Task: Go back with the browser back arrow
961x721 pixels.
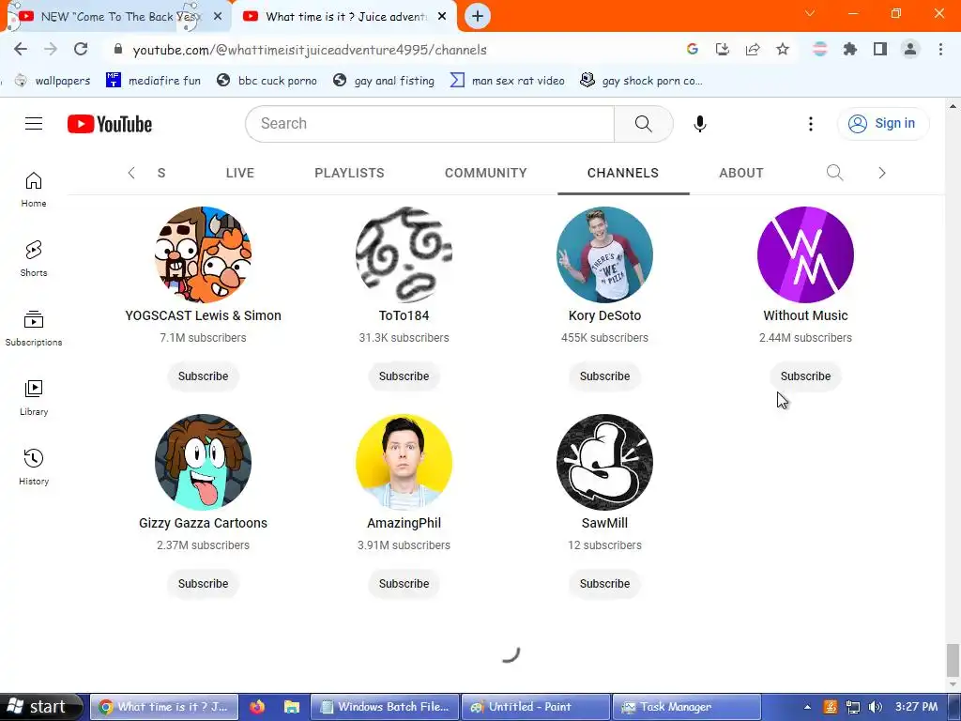Action: pyautogui.click(x=21, y=49)
